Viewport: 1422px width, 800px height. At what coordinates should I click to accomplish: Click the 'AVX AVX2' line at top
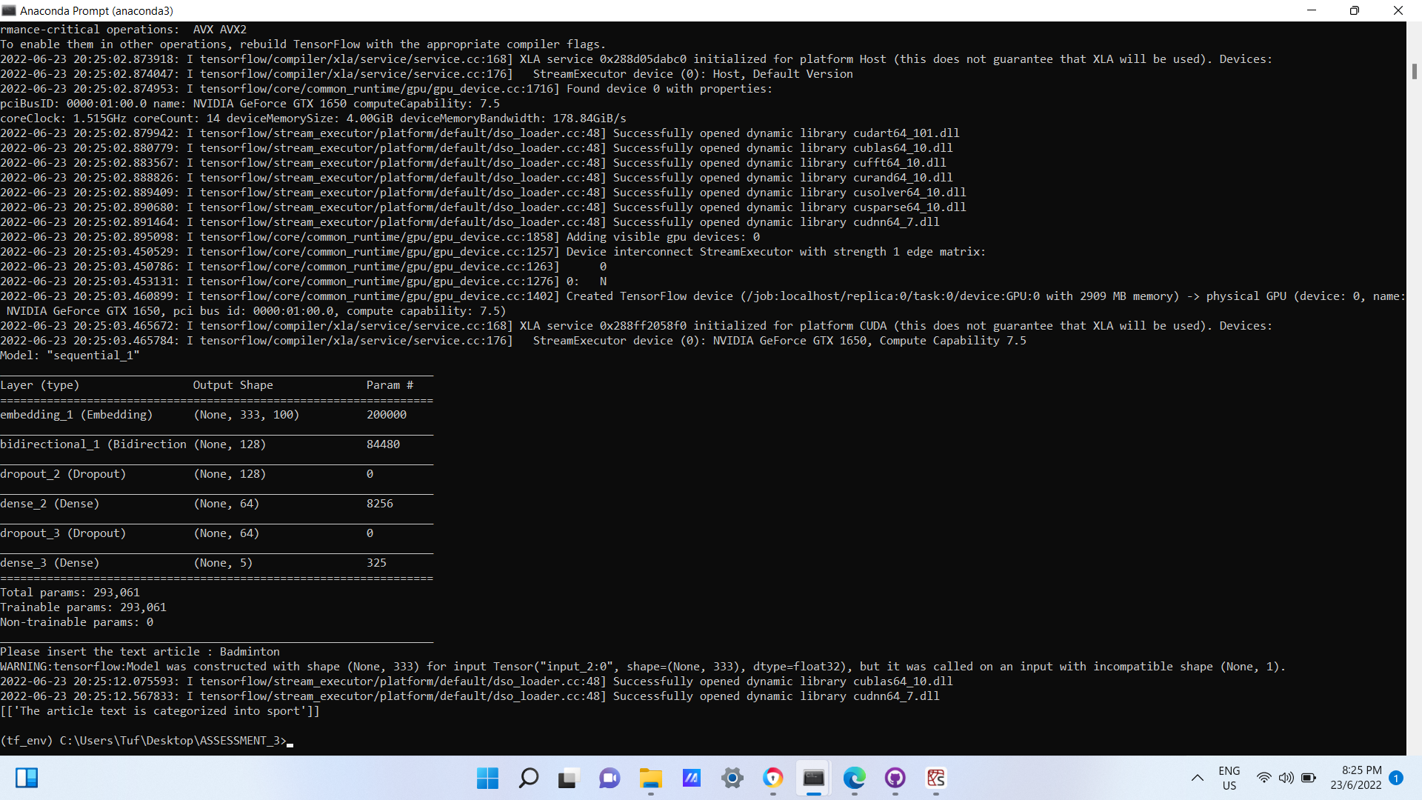click(124, 30)
